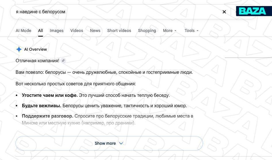Open the source link icon after Отличная компания
Screen dimensions: 272x160
63,61
